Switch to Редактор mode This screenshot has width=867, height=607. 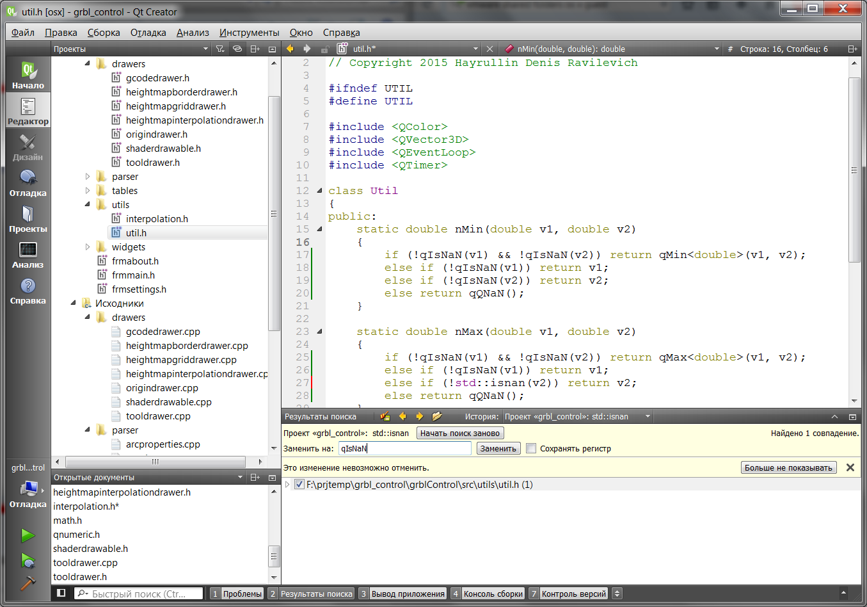tap(28, 111)
